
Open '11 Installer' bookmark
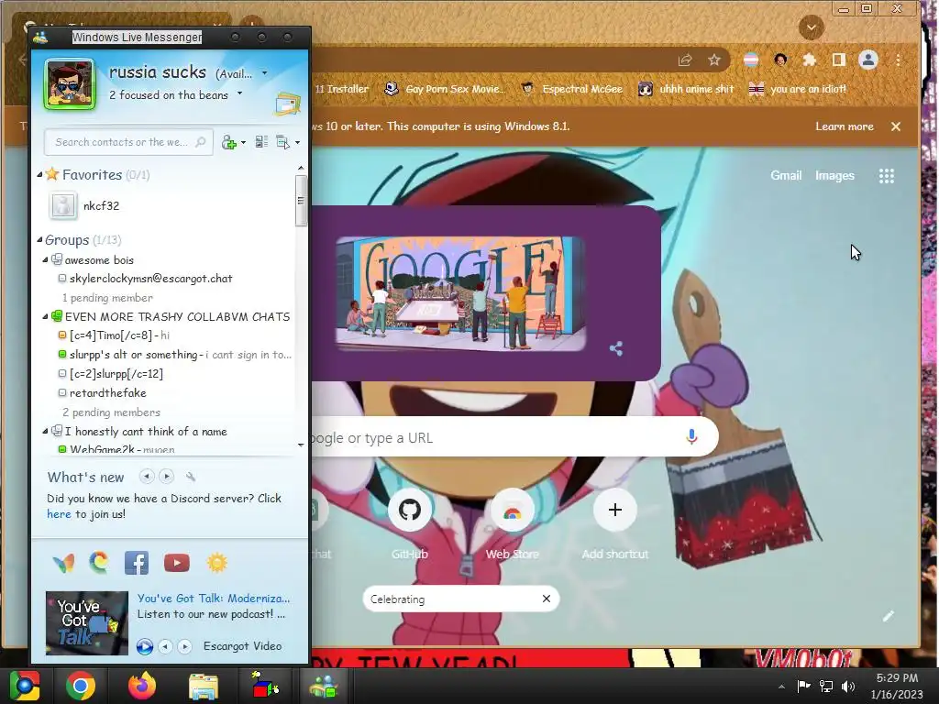click(341, 89)
